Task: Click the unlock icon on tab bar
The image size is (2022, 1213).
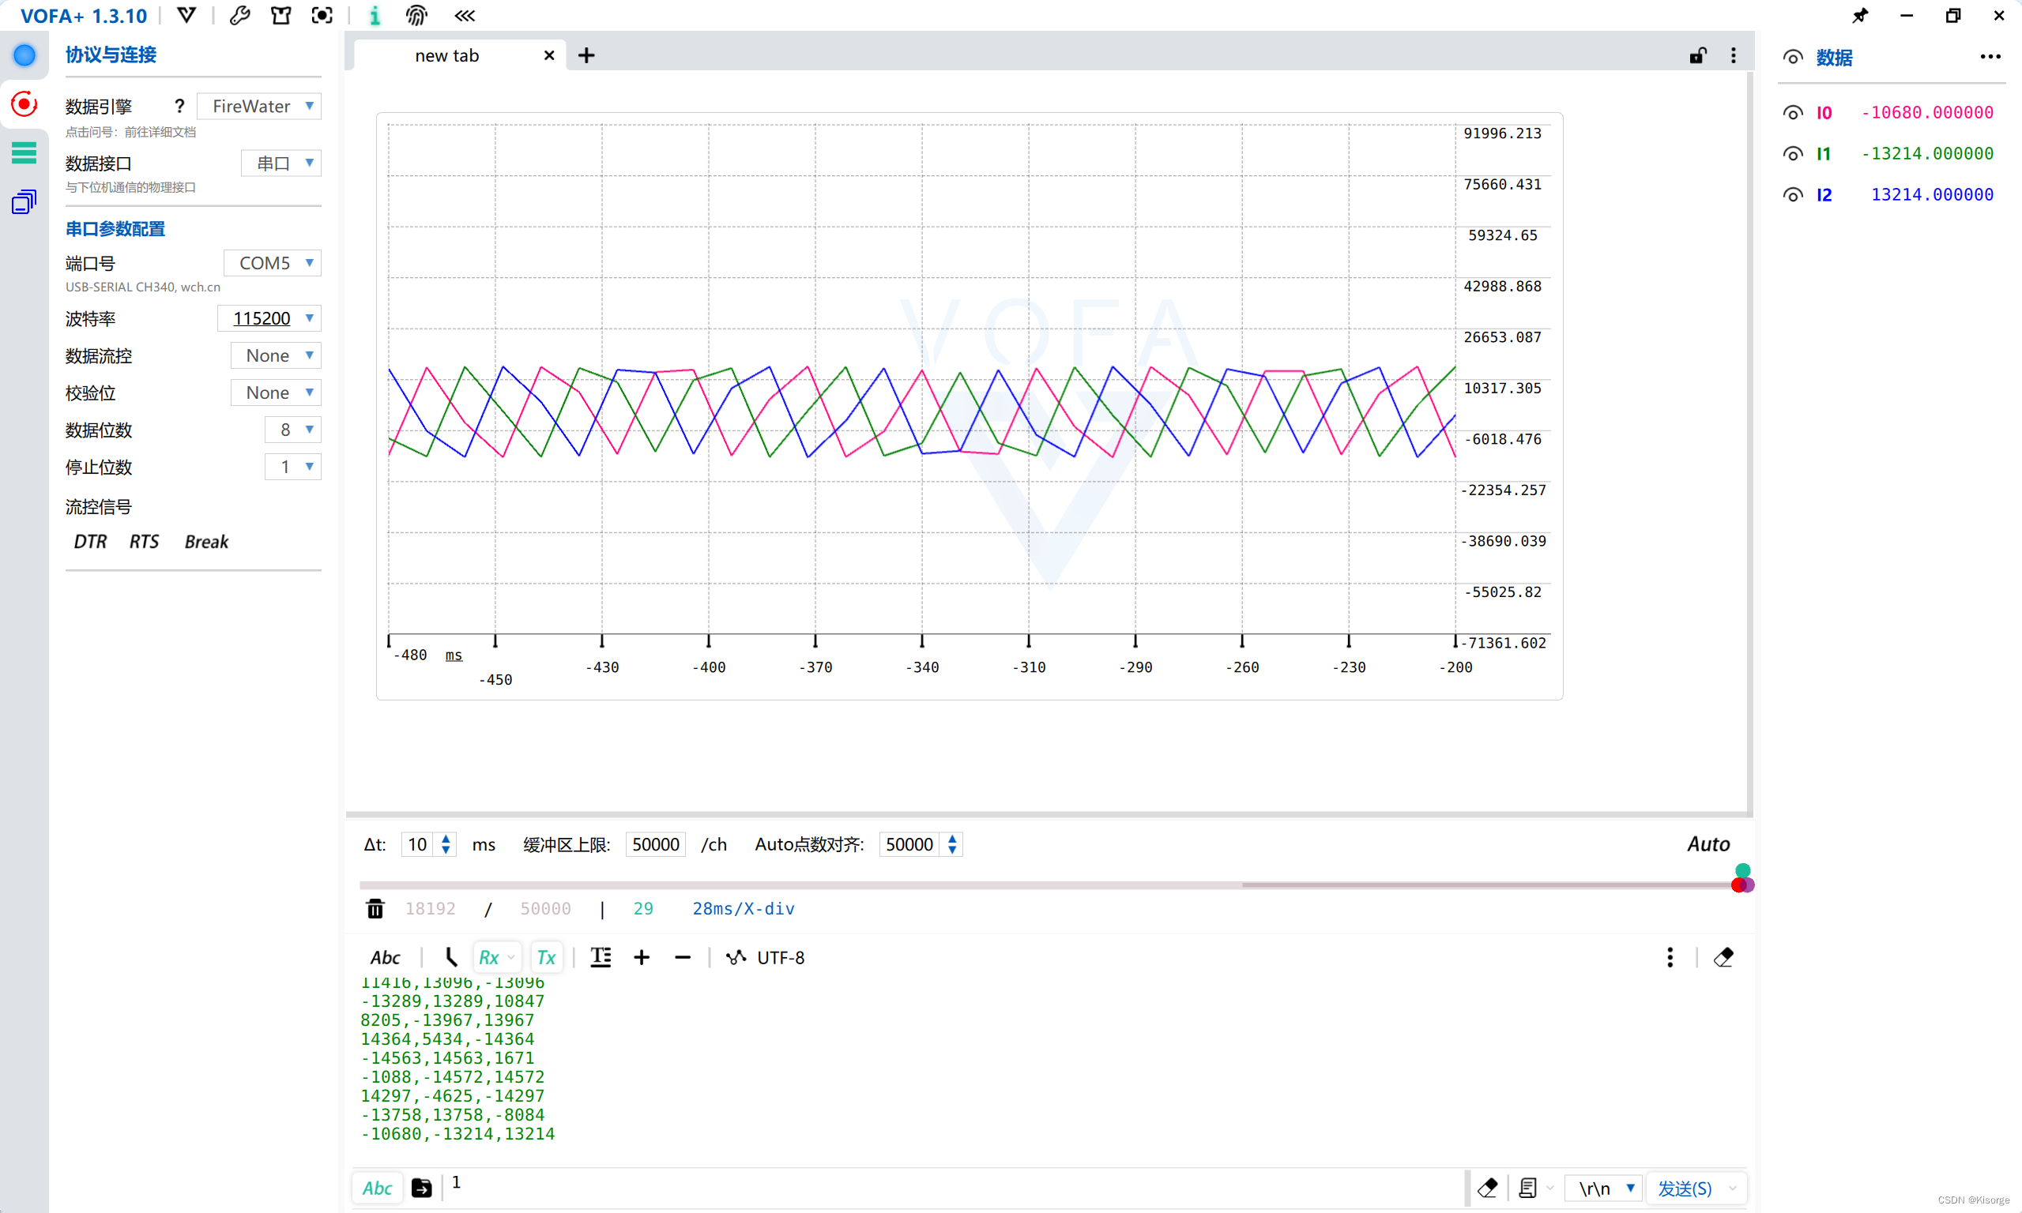Action: pyautogui.click(x=1697, y=55)
